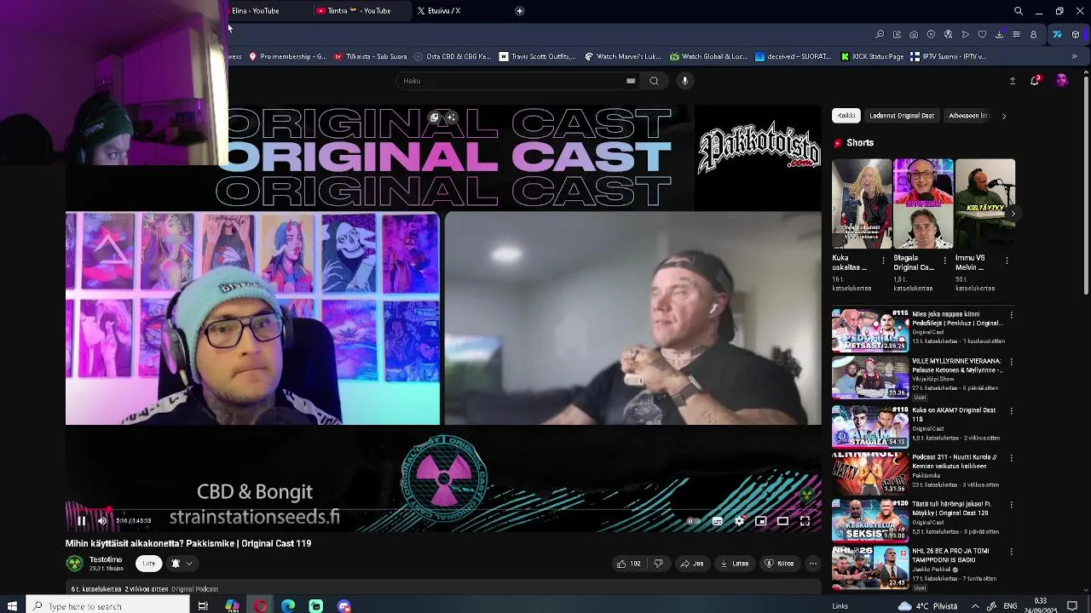Open the Easy Setup sliders icon
Screen dimensions: 1091x613
[x=1016, y=35]
